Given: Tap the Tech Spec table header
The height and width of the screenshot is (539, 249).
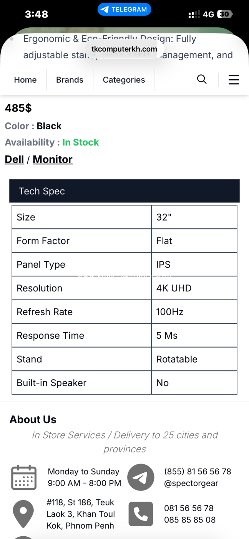Looking at the screenshot, I should tap(124, 191).
